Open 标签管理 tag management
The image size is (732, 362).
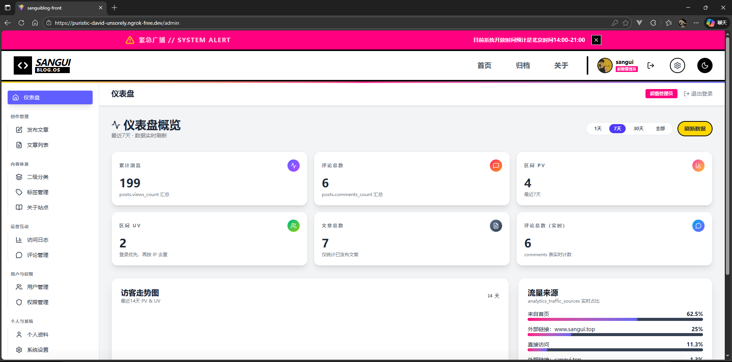pyautogui.click(x=37, y=192)
